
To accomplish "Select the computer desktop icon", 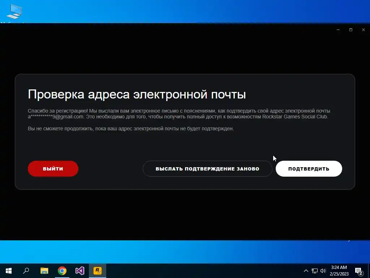I will click(x=14, y=12).
